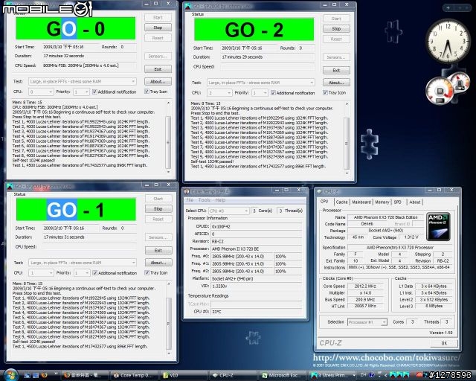Open the 3 Stress Prime grouped taskbar button

(x=332, y=376)
